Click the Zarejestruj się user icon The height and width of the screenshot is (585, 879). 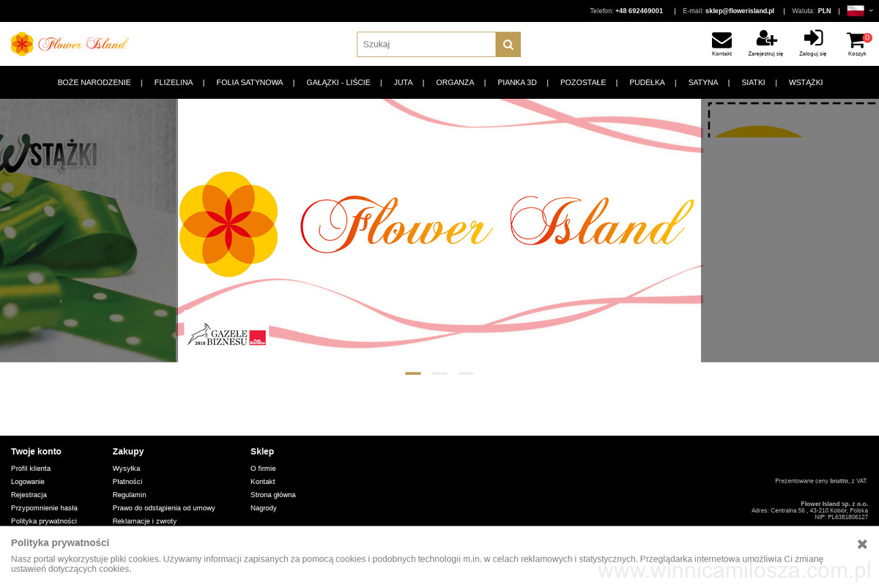[x=765, y=40]
